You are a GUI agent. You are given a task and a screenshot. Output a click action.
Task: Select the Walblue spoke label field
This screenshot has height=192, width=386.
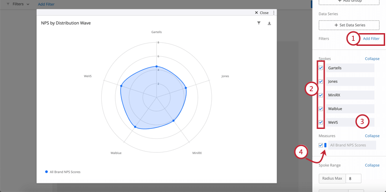pos(350,108)
